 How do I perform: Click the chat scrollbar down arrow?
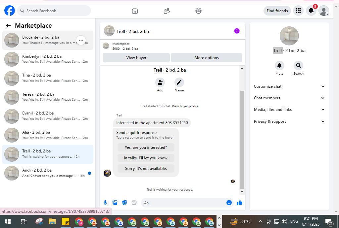tap(242, 192)
